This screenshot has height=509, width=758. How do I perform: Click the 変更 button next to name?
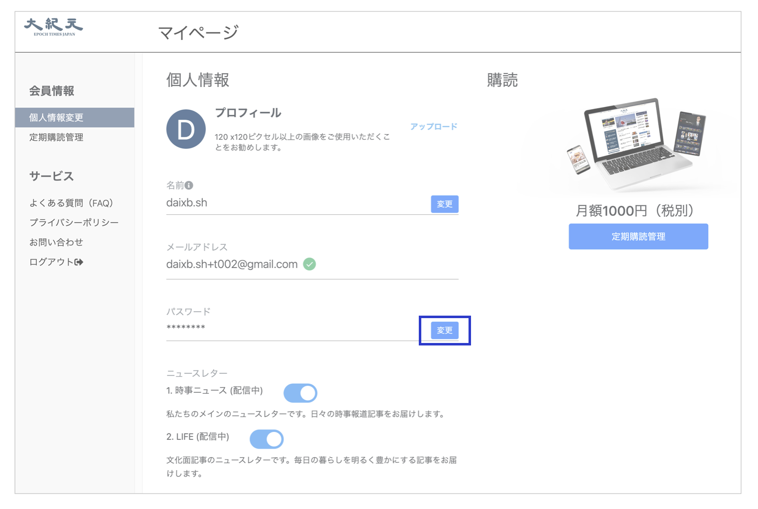coord(445,204)
